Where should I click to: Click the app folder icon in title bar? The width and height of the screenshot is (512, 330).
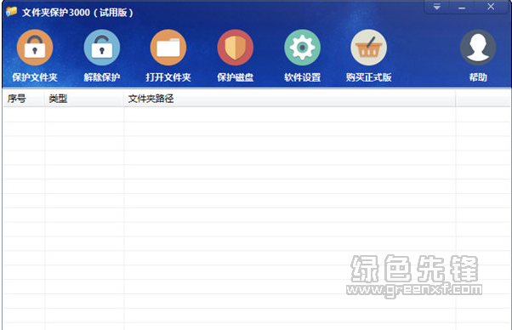[x=11, y=12]
